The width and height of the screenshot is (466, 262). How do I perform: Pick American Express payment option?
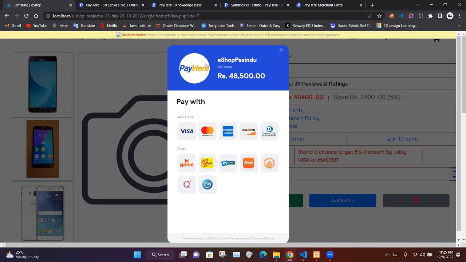(228, 131)
